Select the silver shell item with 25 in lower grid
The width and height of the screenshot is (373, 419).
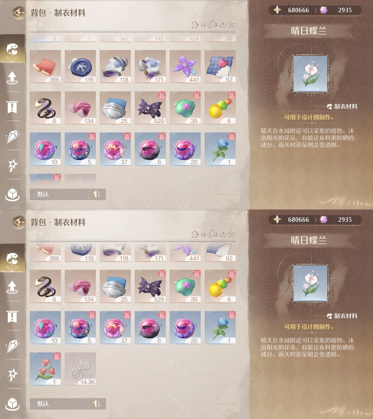[115, 286]
